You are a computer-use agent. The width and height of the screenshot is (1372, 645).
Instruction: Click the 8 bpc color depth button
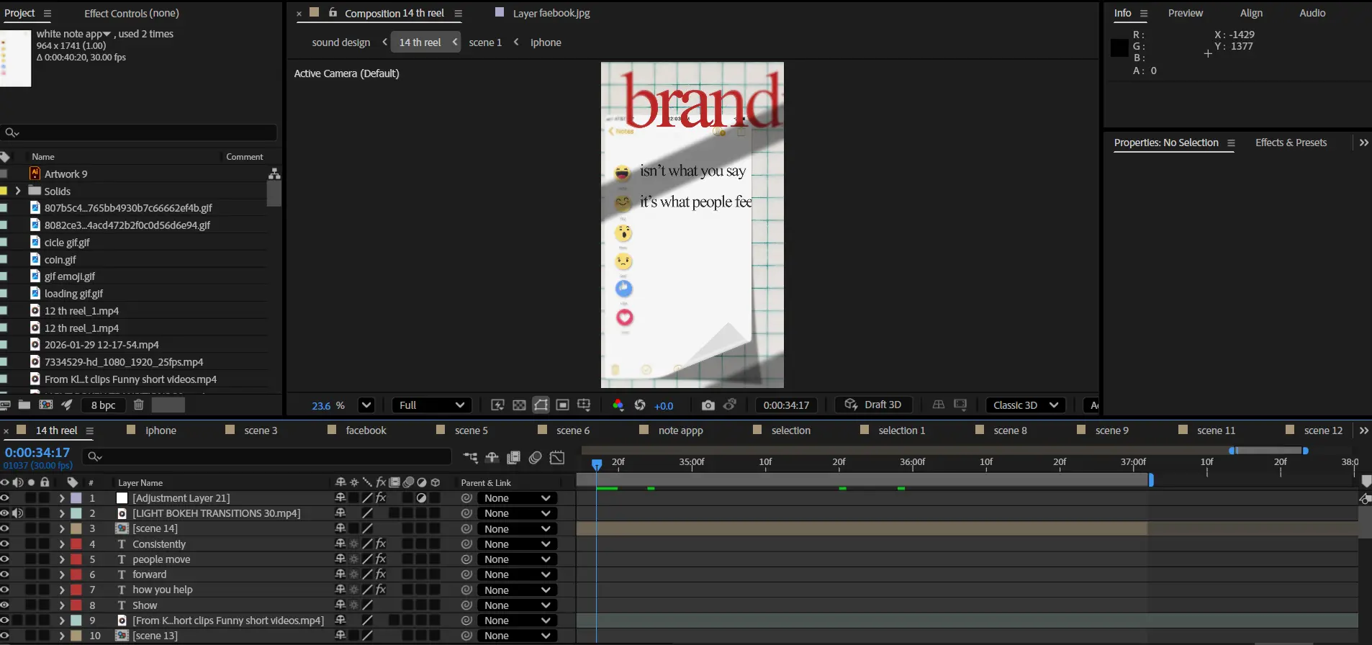(x=103, y=405)
